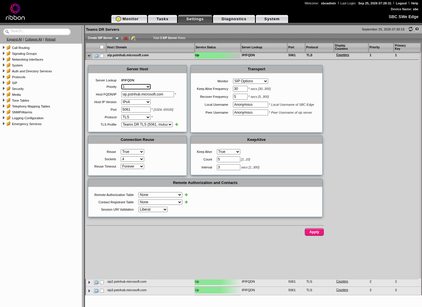
Task: Click the Keep Alive Frequency input field
Action: [240, 89]
